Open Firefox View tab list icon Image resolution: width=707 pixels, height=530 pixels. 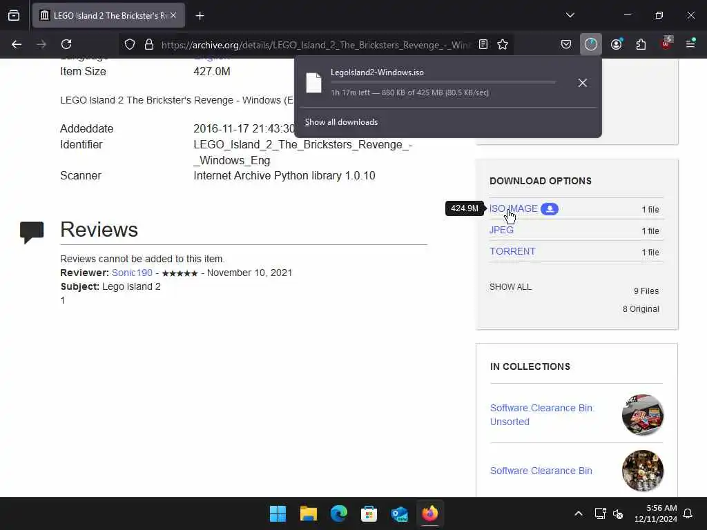(x=14, y=15)
